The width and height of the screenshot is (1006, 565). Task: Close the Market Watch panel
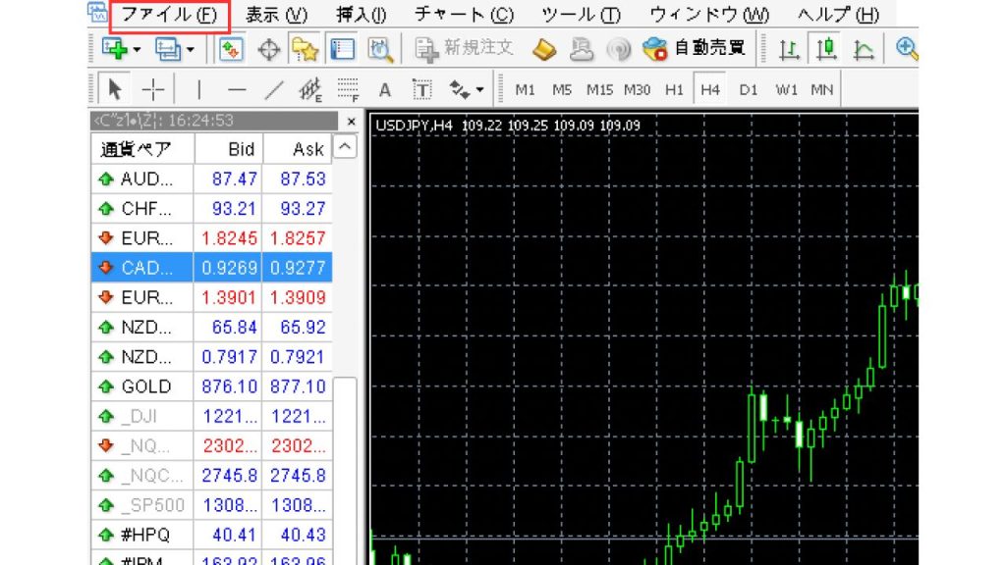point(352,121)
